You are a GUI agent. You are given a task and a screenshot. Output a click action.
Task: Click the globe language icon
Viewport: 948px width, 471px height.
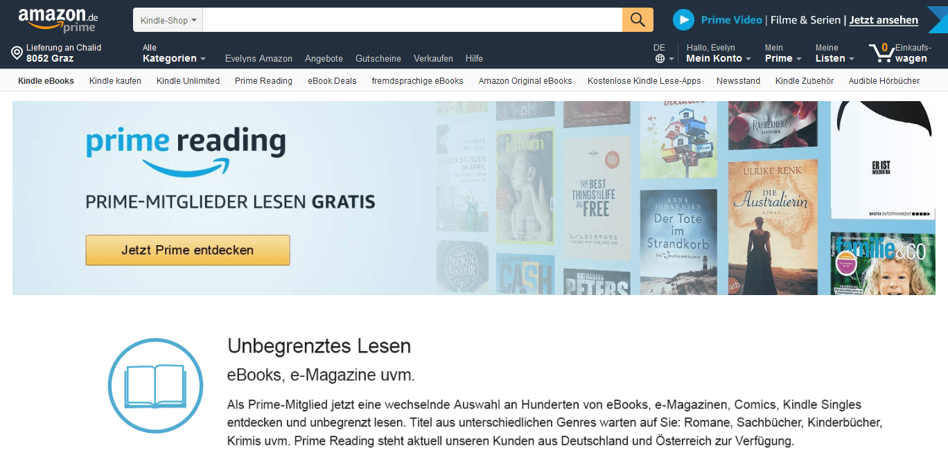[660, 59]
